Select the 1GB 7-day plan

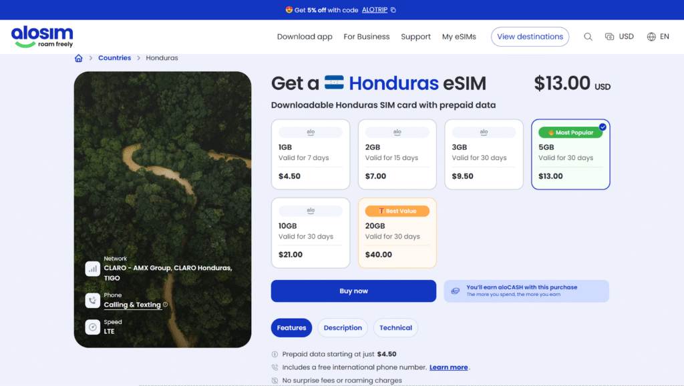[311, 155]
